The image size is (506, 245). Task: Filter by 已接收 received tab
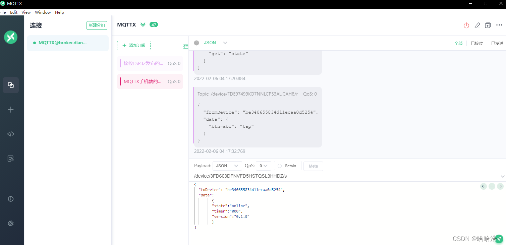(477, 44)
